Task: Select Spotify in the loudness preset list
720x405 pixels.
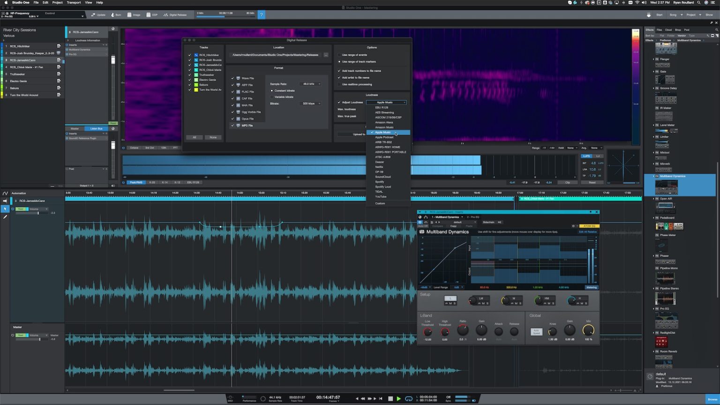Action: click(380, 181)
